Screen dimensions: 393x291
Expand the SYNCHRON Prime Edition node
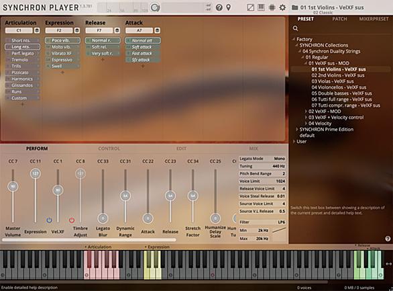(x=296, y=129)
